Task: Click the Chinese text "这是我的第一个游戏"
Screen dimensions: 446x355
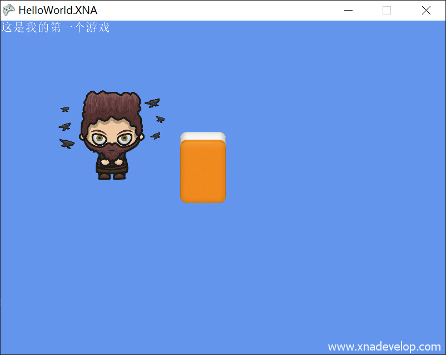Action: click(56, 27)
